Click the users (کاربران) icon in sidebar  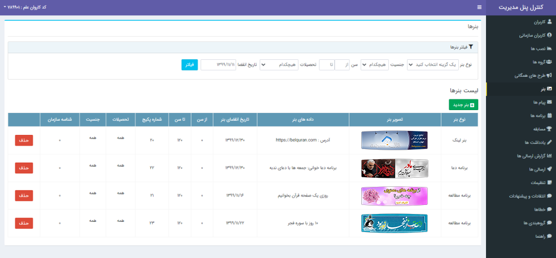(x=550, y=22)
